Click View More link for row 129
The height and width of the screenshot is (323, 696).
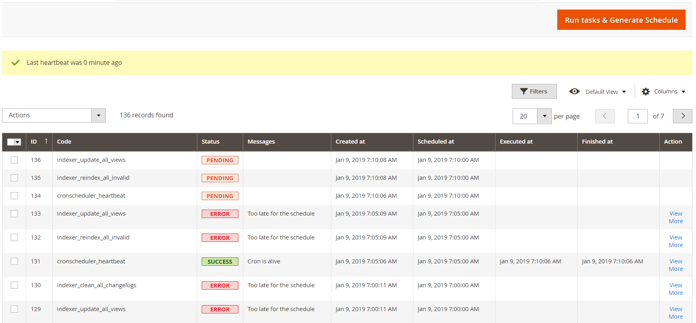point(676,313)
